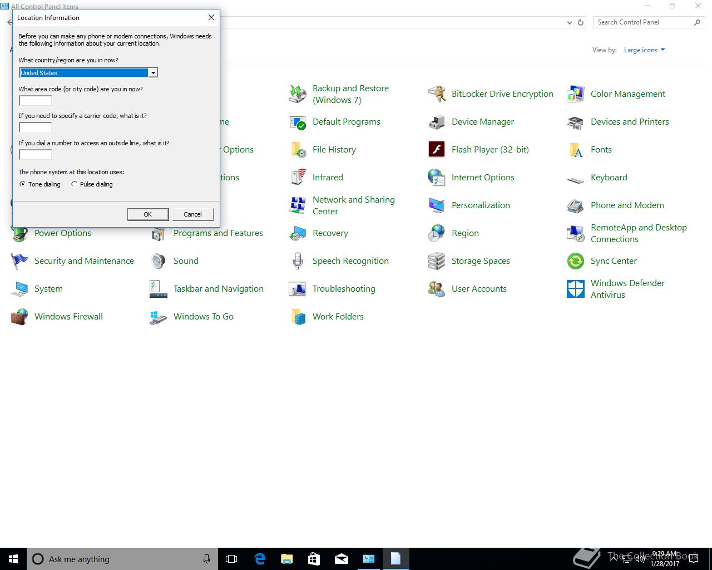Open the Work Folders icon
712x570 pixels.
(x=298, y=317)
